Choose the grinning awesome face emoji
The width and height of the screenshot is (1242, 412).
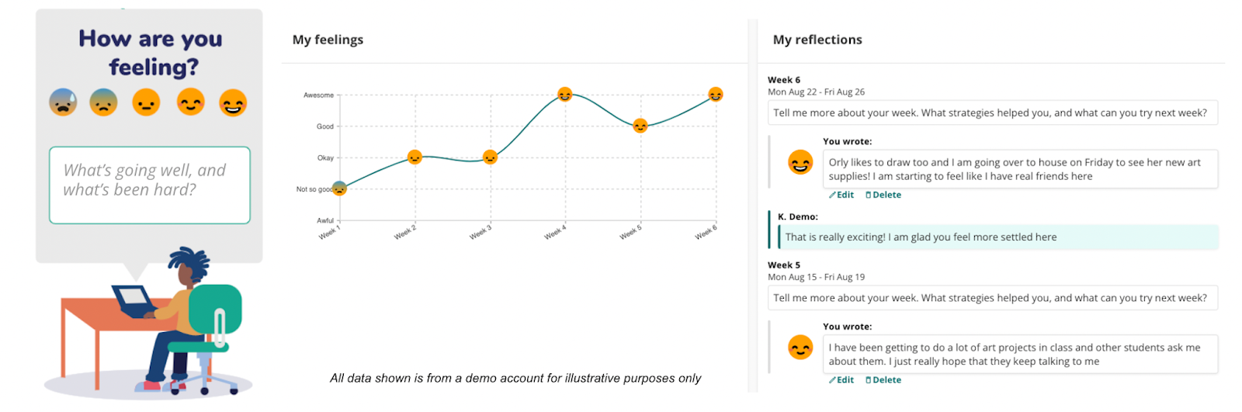(x=233, y=102)
